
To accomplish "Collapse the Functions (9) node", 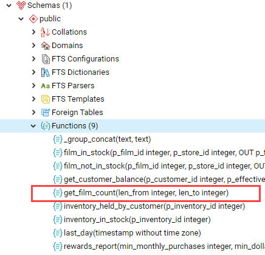I will pyautogui.click(x=33, y=126).
